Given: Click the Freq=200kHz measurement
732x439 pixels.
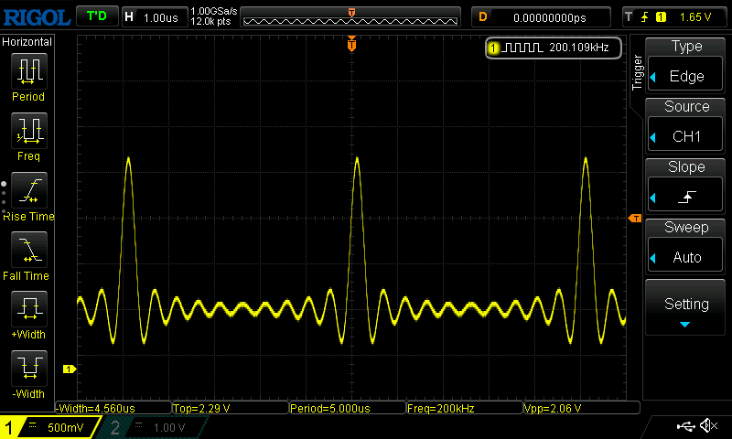Looking at the screenshot, I should pos(465,408).
